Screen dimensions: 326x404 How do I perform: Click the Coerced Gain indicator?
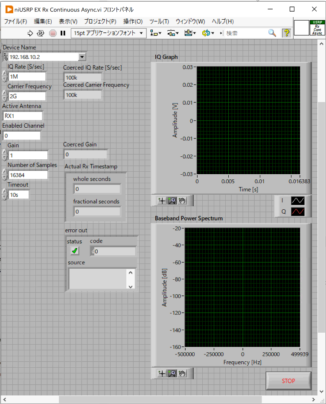(85, 154)
